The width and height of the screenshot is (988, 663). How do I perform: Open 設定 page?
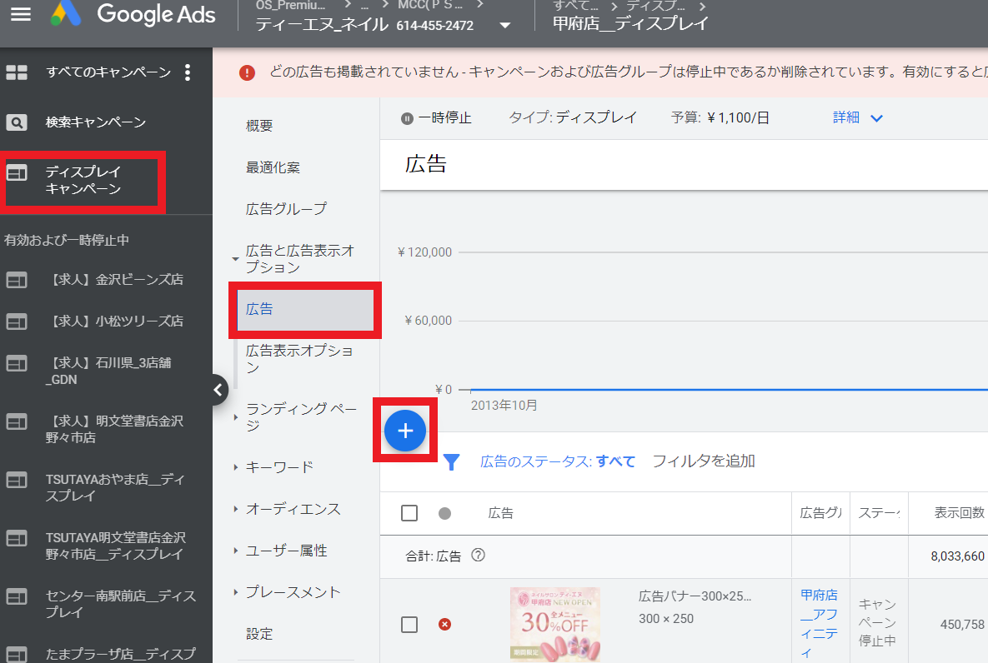(x=259, y=634)
